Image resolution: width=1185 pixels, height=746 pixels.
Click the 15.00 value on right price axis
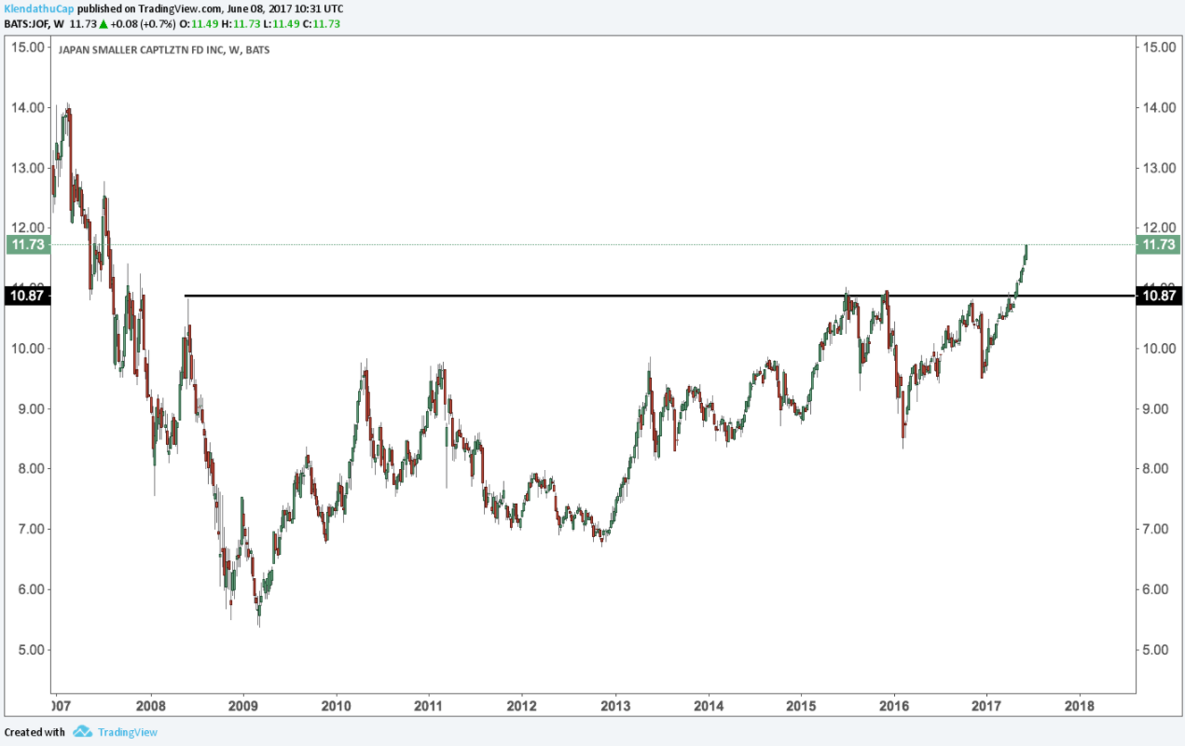click(x=1156, y=48)
